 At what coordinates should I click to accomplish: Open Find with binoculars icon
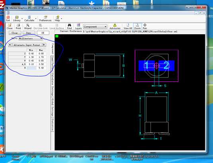69,27
